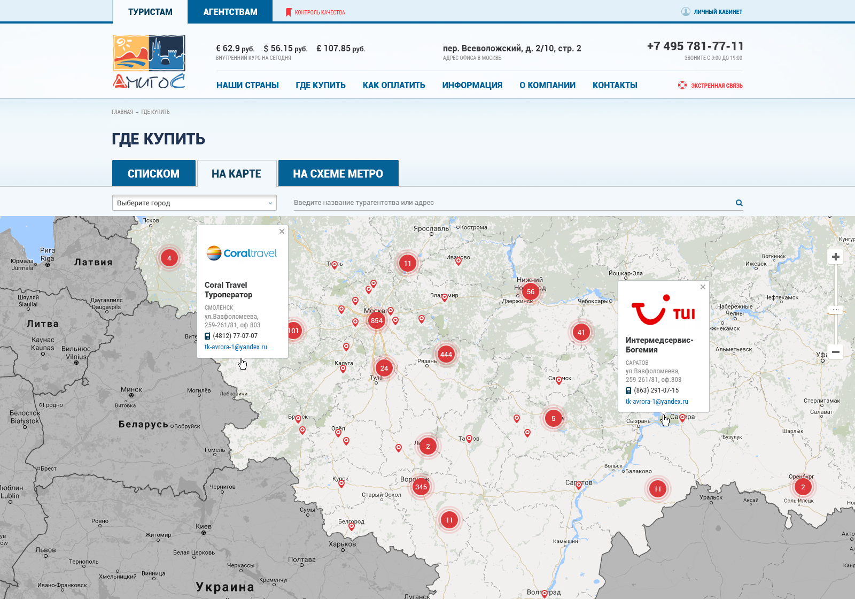
Task: Open the personal account user link
Action: pos(712,12)
